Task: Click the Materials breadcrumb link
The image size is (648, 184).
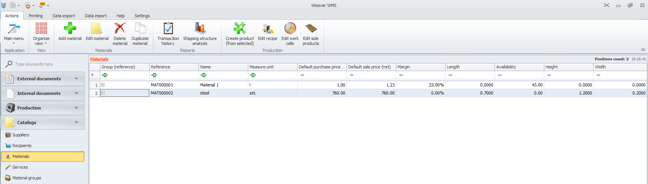Action: (x=99, y=59)
